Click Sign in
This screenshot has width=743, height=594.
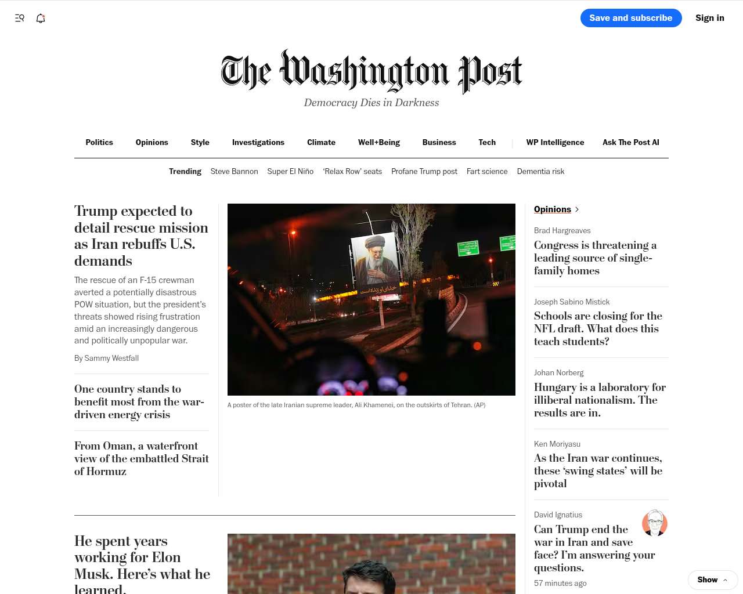[x=710, y=18]
